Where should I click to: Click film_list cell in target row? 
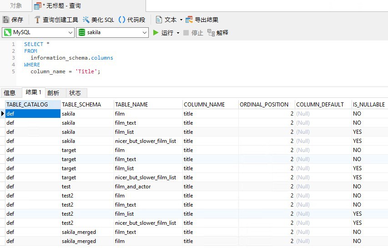click(x=148, y=168)
